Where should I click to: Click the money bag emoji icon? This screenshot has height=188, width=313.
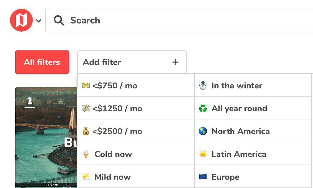[x=86, y=131]
